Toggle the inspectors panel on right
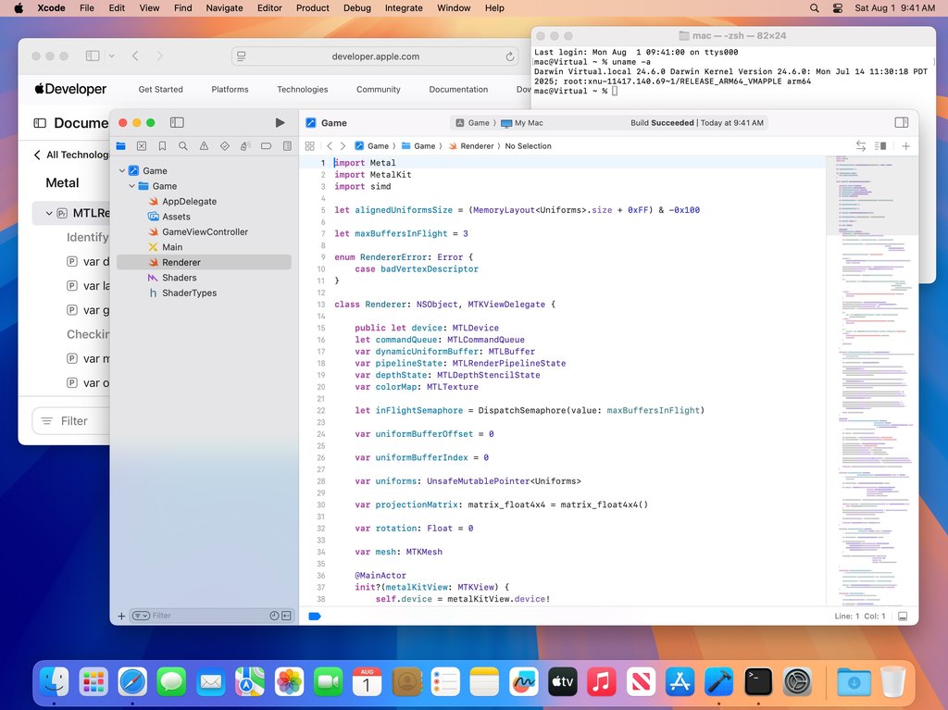 [x=902, y=123]
